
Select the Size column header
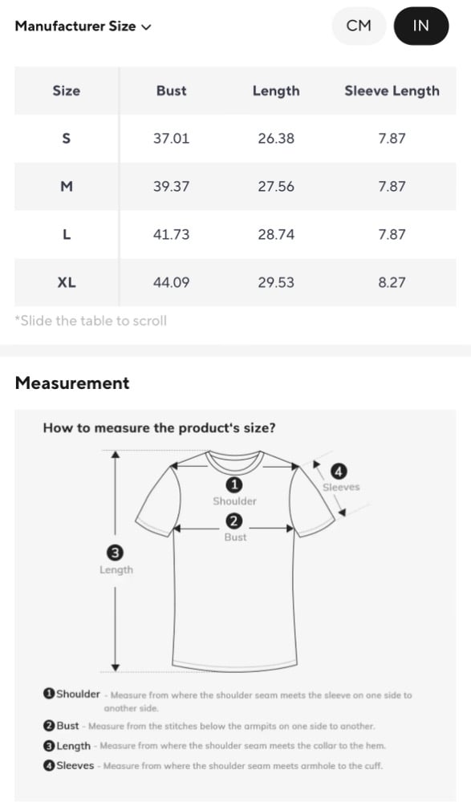point(67,91)
